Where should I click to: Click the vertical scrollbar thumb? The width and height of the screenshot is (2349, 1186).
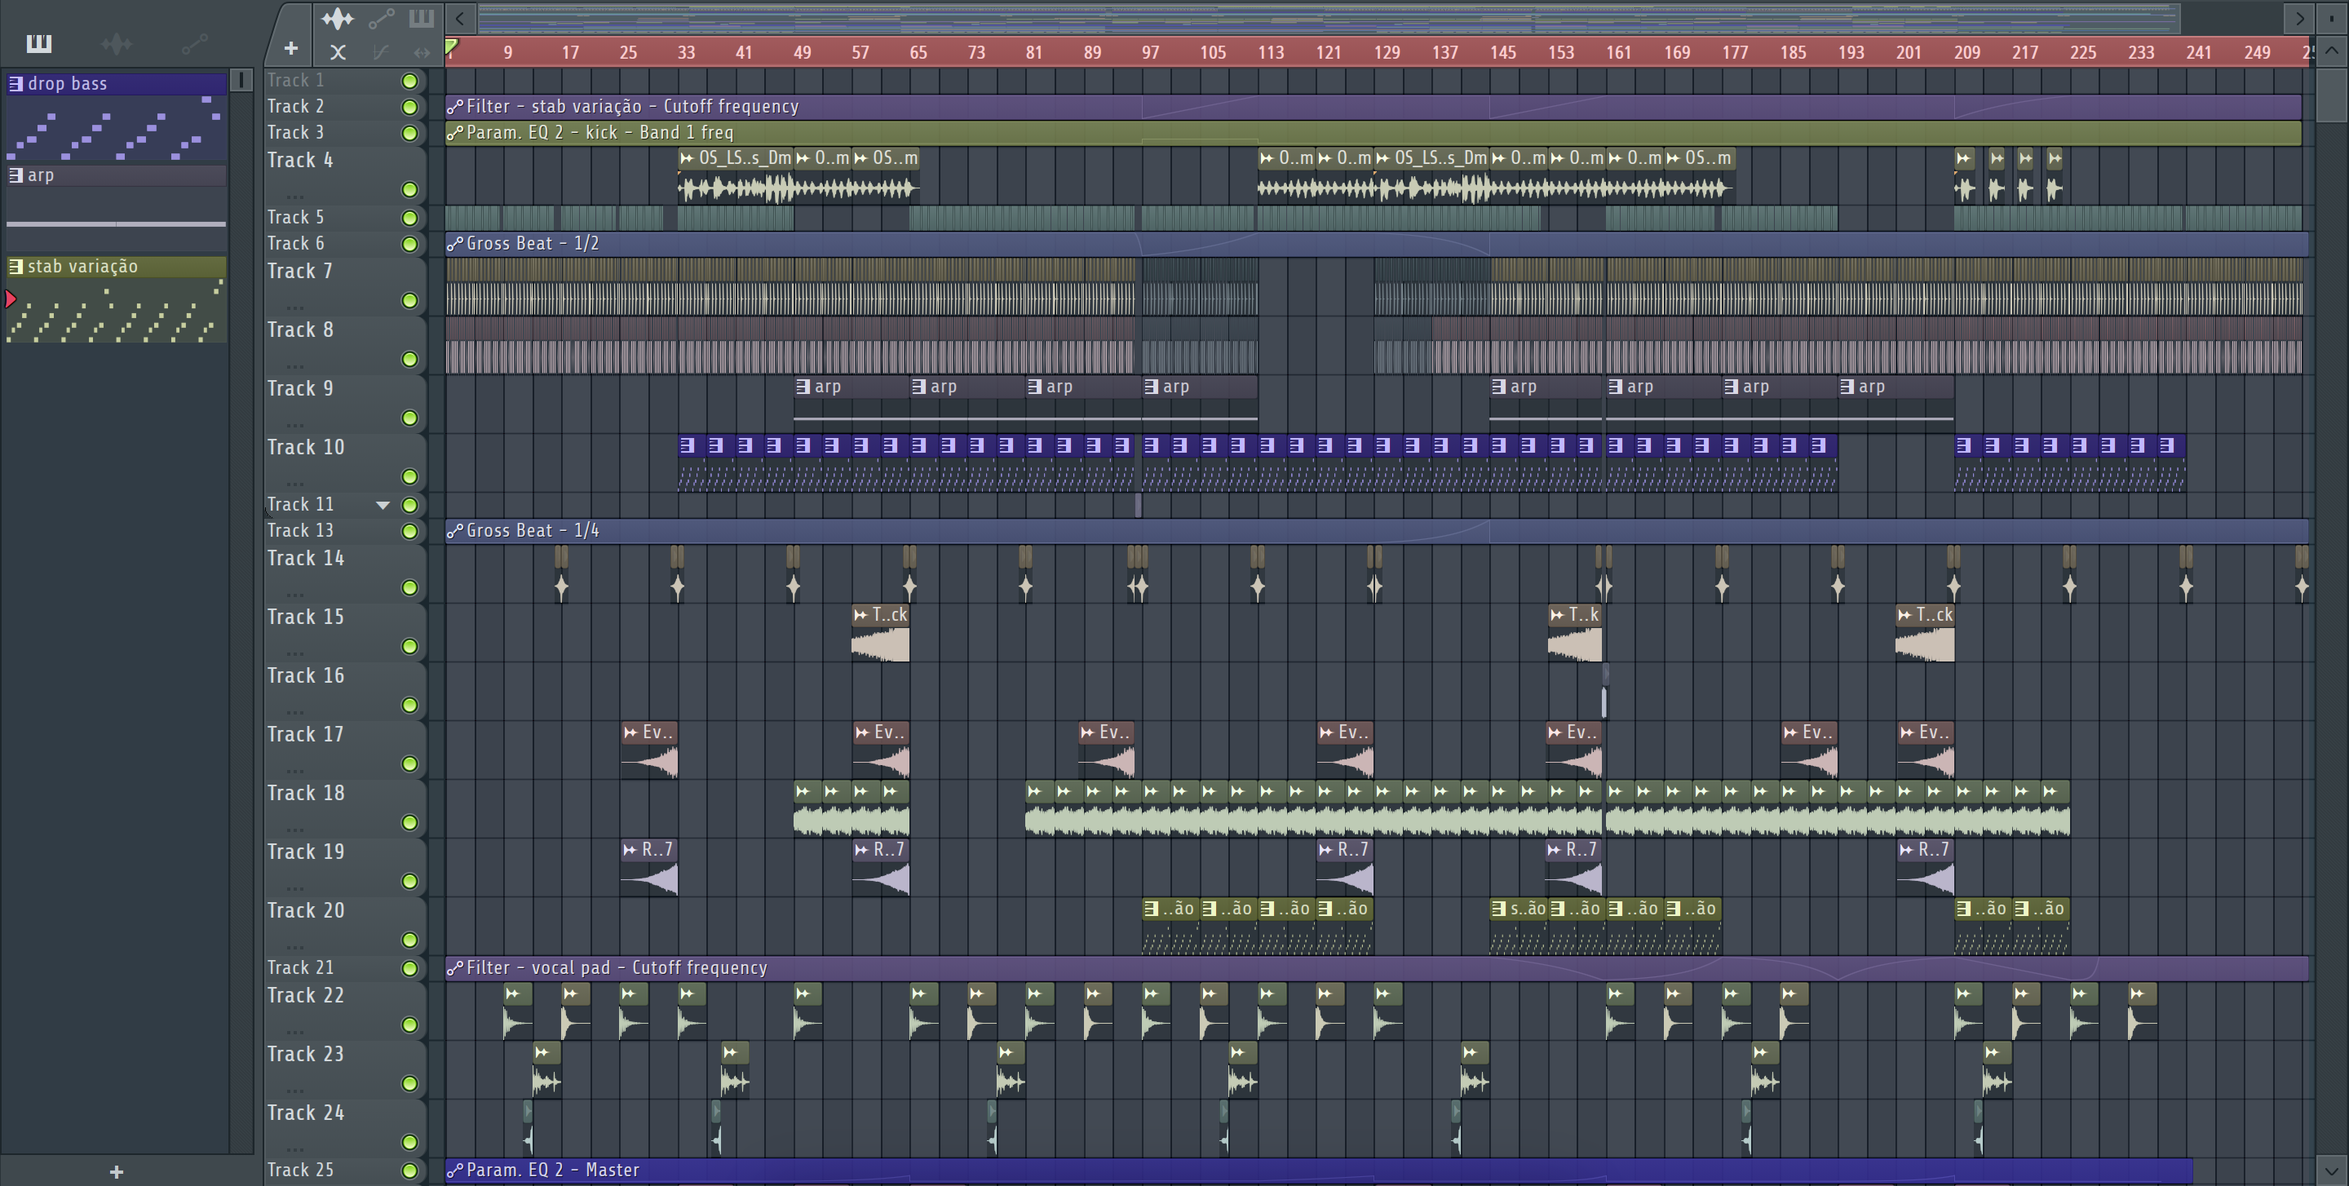2332,95
